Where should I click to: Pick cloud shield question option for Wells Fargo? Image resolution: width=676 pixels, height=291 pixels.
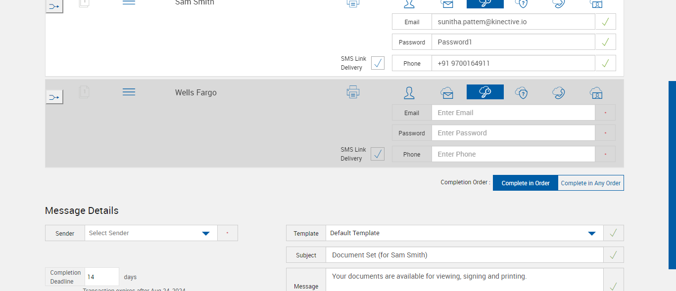(x=521, y=92)
